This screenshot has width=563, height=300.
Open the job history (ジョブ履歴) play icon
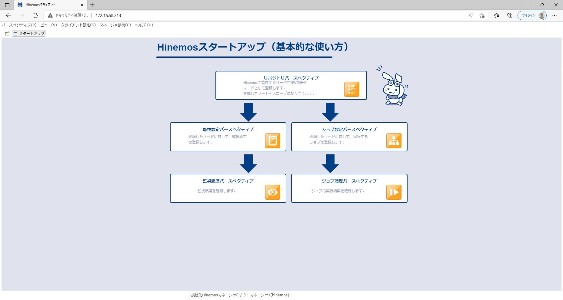point(394,192)
